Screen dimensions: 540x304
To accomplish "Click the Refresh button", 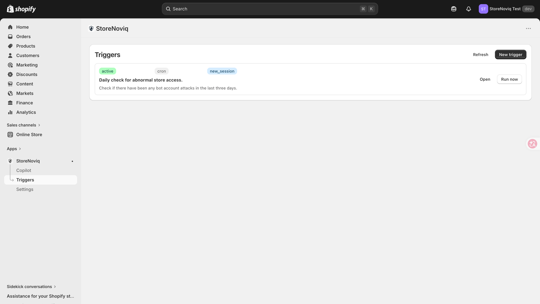I will pos(480,55).
